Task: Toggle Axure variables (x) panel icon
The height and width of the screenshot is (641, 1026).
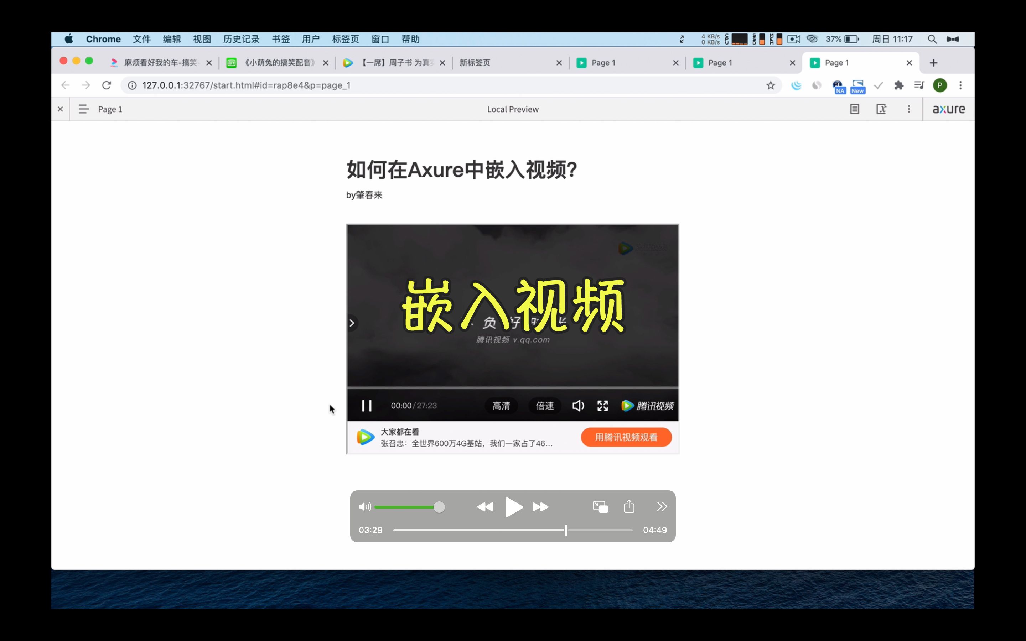Action: click(x=881, y=109)
